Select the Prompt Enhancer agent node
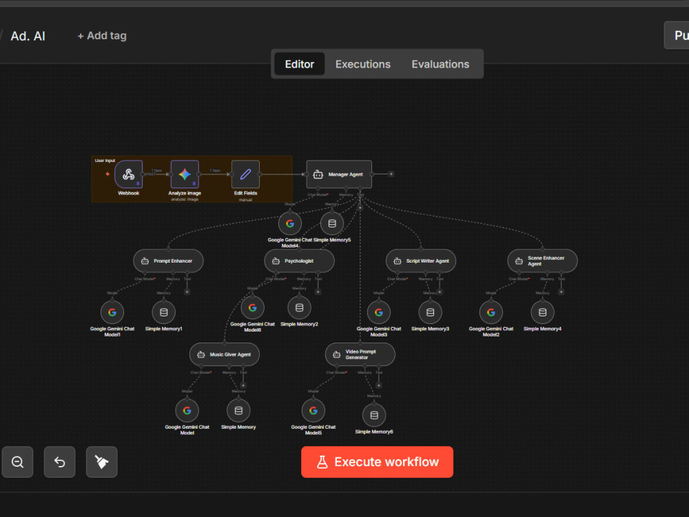689x517 pixels. [168, 261]
